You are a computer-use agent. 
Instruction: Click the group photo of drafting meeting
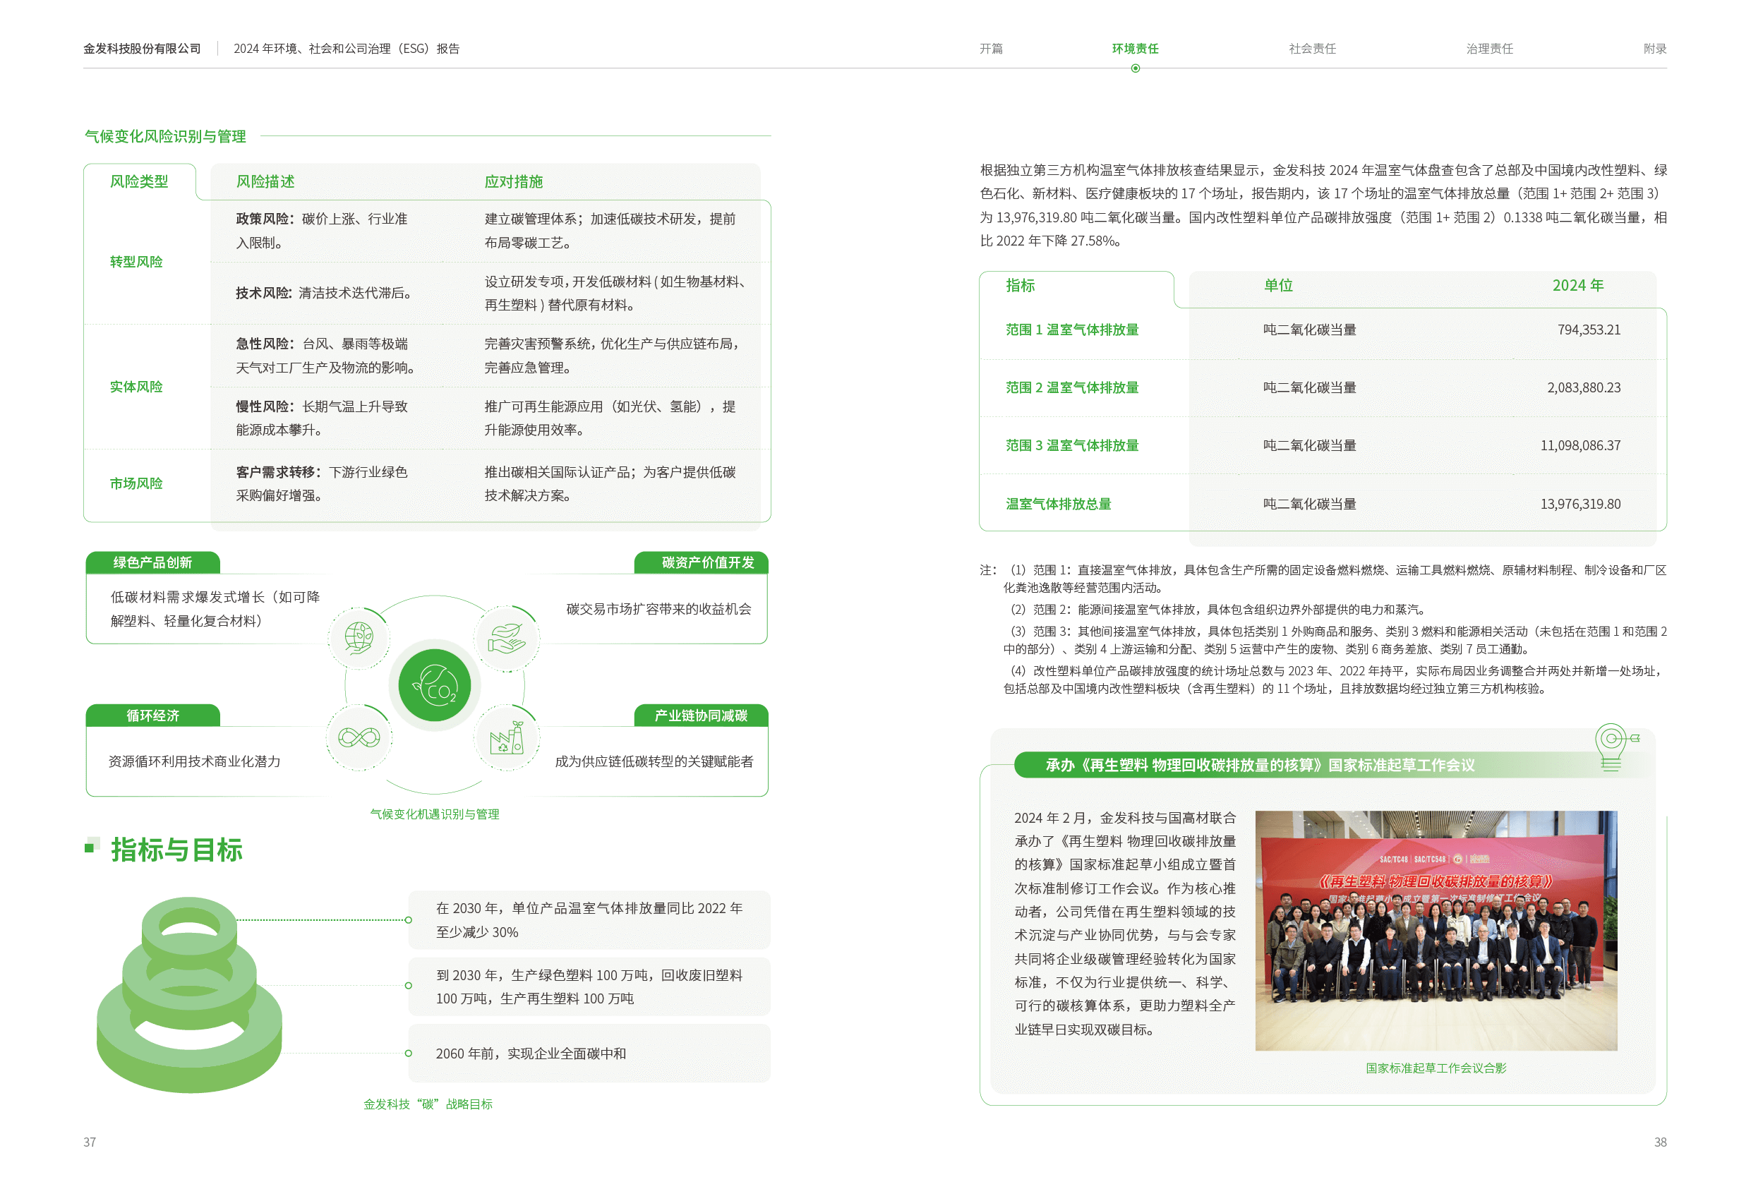click(x=1436, y=930)
